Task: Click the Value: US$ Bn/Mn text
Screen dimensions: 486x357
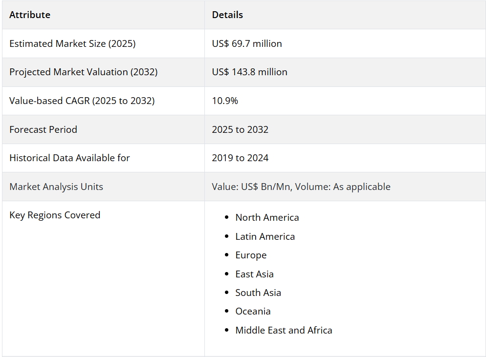Action: coord(252,187)
